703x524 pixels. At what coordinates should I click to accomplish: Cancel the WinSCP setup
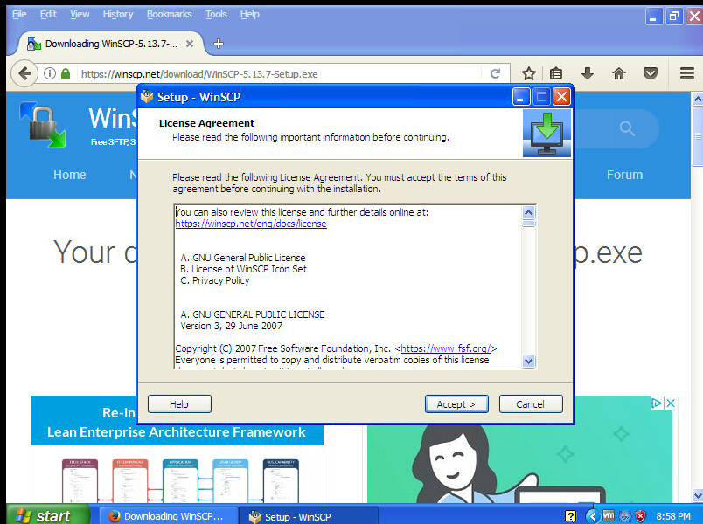pos(531,404)
